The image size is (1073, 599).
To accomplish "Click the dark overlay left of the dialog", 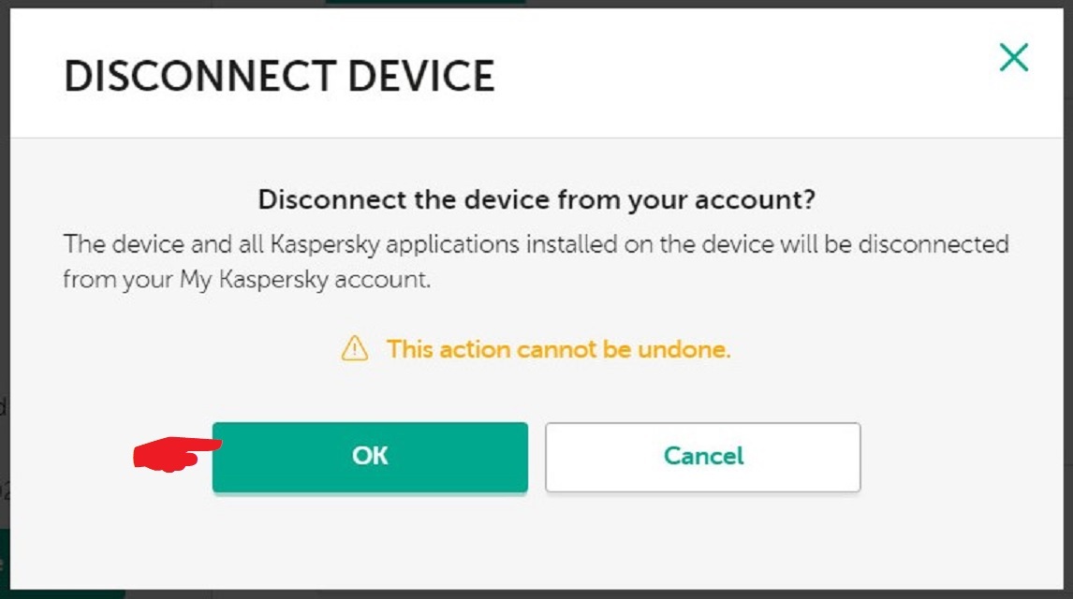I will pyautogui.click(x=4, y=273).
